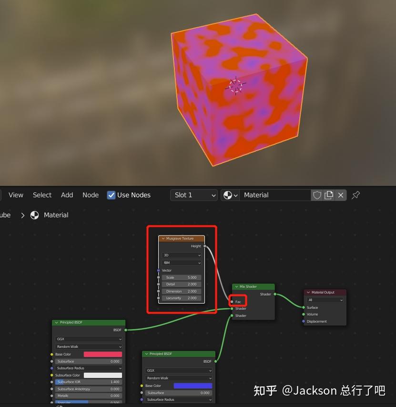Open the Slot 1 dropdown
The width and height of the screenshot is (396, 407).
click(x=193, y=195)
